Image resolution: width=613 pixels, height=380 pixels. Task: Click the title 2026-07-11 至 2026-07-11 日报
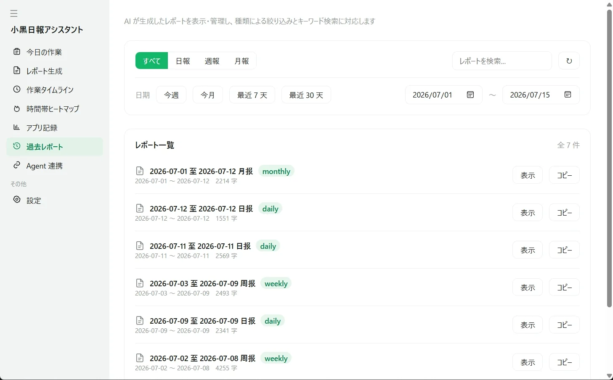pyautogui.click(x=200, y=246)
